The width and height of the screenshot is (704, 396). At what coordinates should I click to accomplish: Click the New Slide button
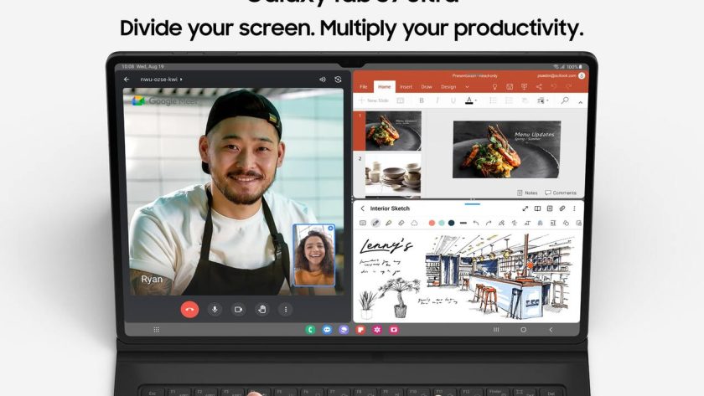pyautogui.click(x=375, y=100)
